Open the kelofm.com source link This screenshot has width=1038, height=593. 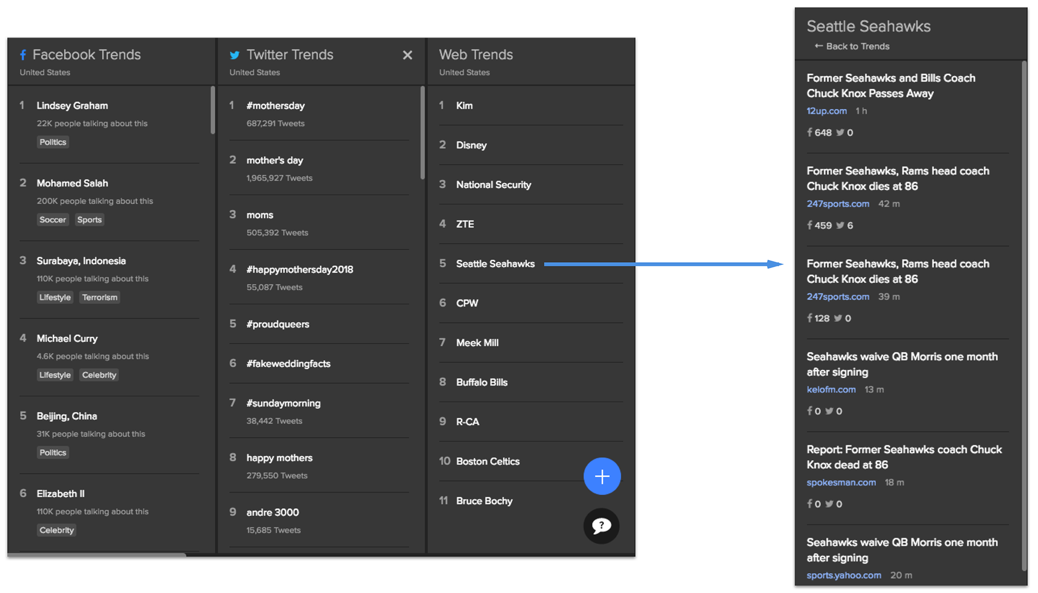pyautogui.click(x=831, y=389)
